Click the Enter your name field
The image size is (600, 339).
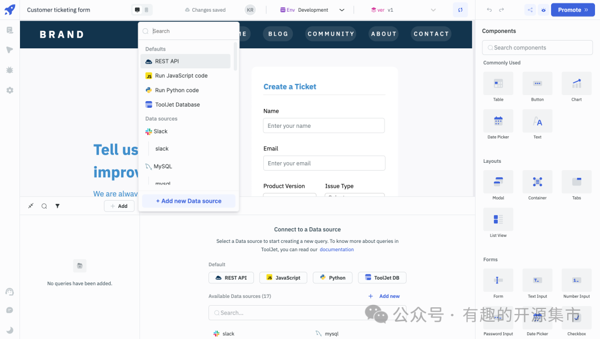click(x=324, y=126)
